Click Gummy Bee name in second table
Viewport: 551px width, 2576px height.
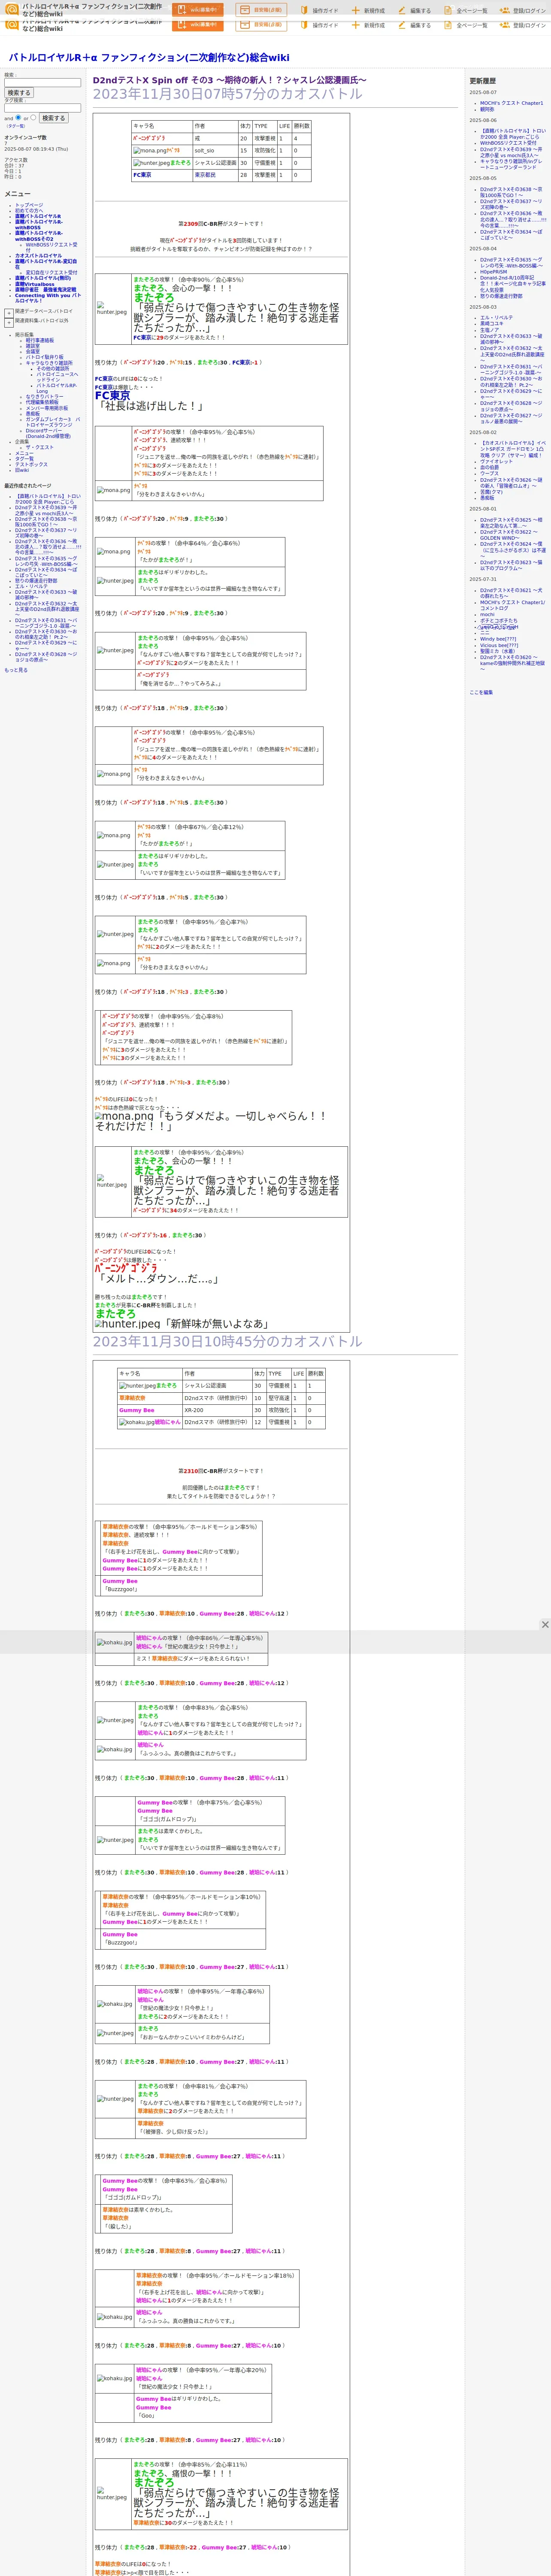coord(137,1410)
